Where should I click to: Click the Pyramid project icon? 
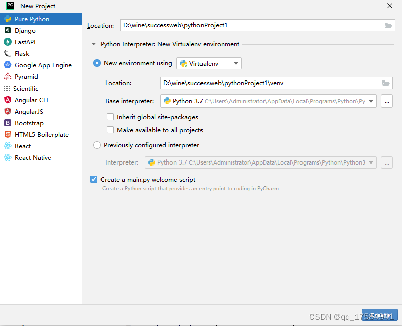[x=8, y=76]
